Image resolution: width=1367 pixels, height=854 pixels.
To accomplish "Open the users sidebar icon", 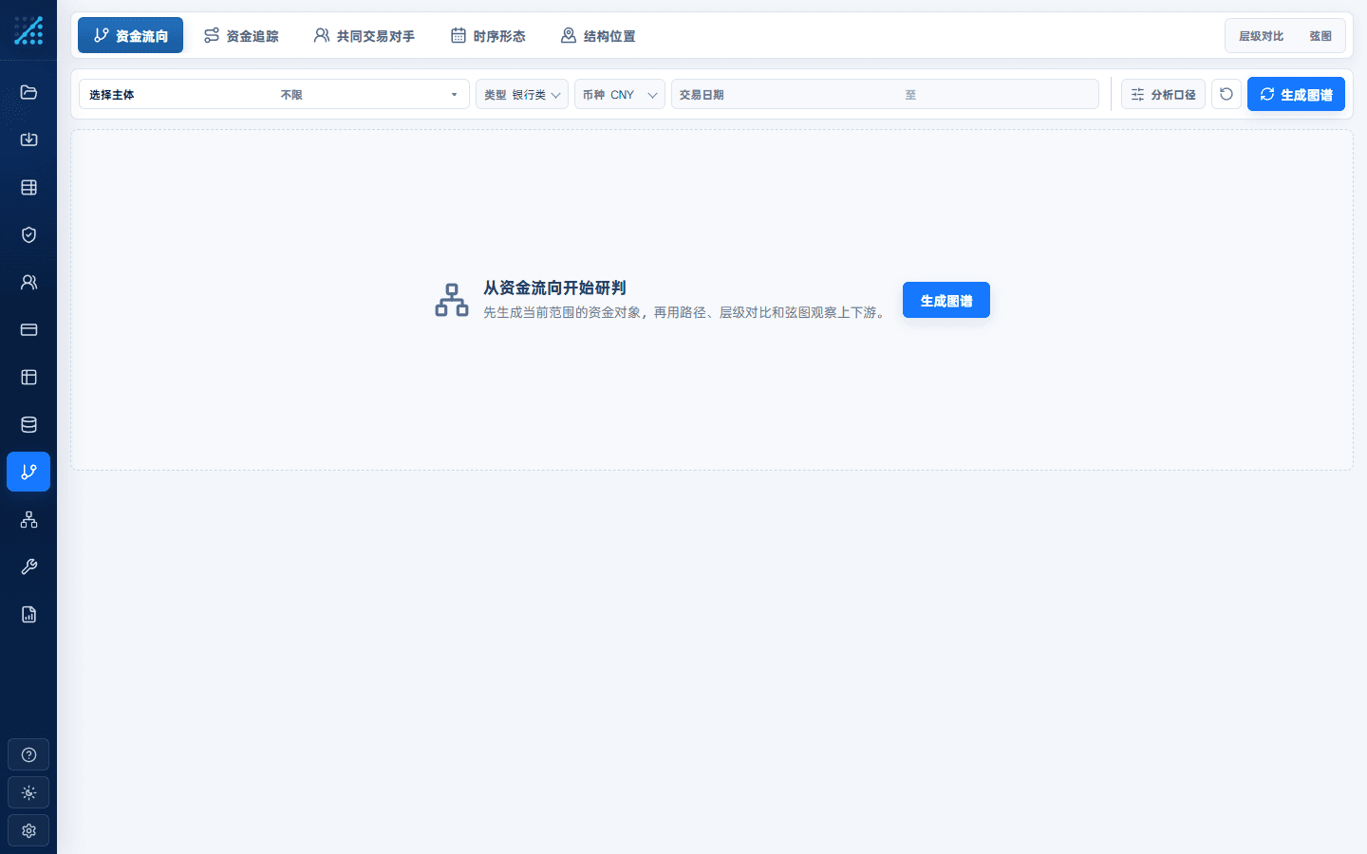I will coord(28,282).
